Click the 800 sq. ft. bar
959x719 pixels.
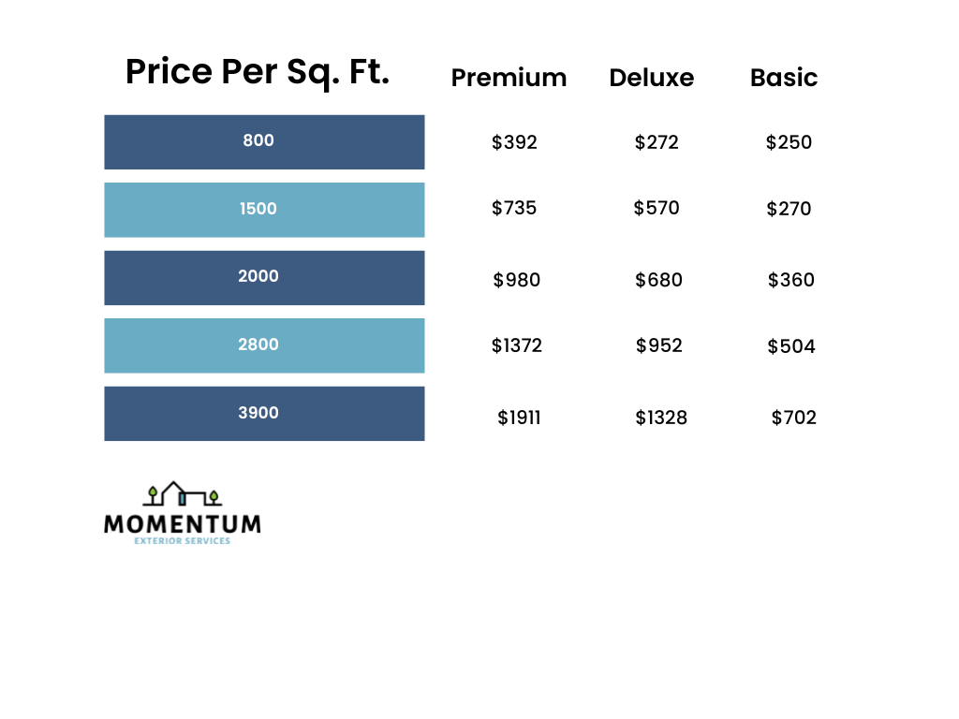point(264,141)
